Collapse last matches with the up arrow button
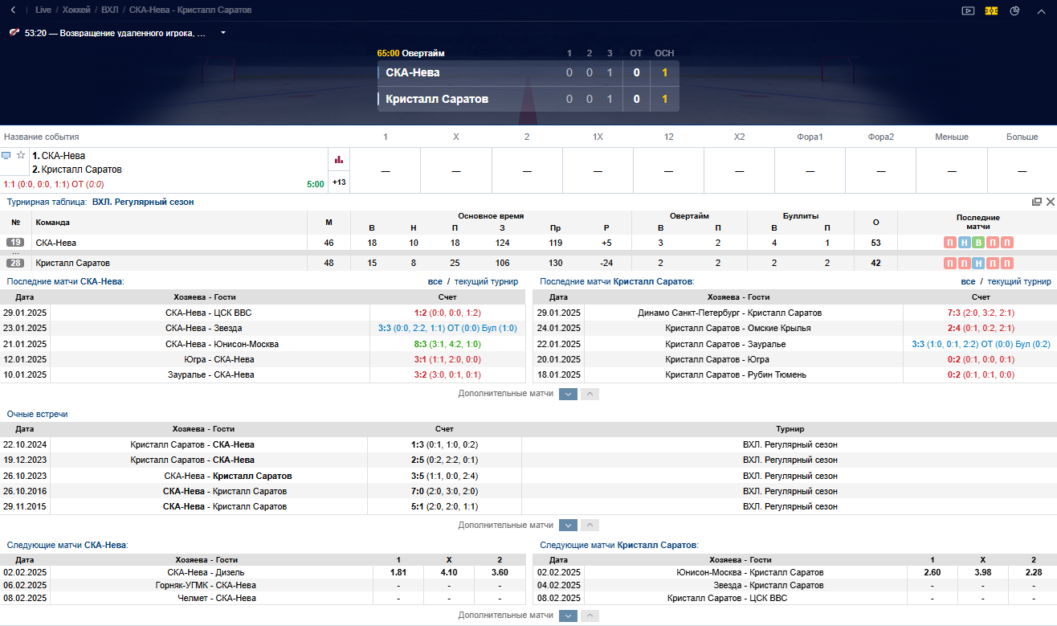 click(590, 394)
